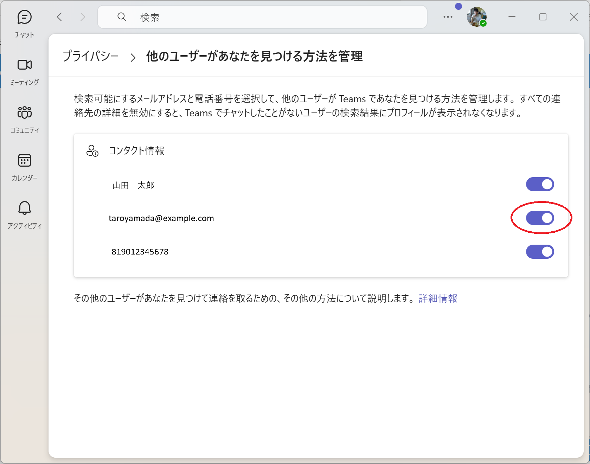Click the contact information person icon

pyautogui.click(x=92, y=151)
